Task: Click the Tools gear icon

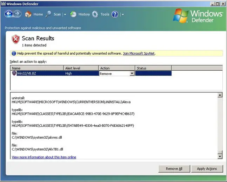Action: tap(95, 14)
